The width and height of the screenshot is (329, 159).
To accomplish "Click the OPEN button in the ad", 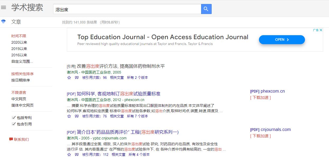I will (282, 40).
